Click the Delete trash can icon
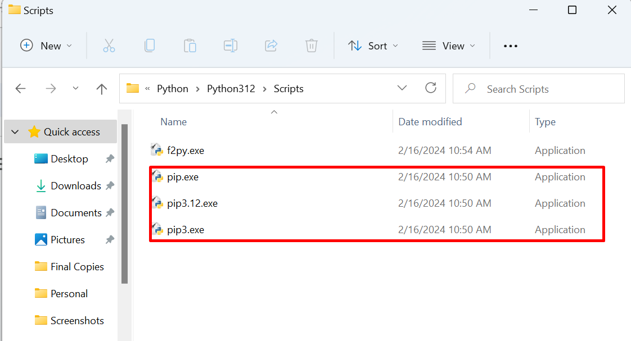This screenshot has height=341, width=631. click(312, 46)
